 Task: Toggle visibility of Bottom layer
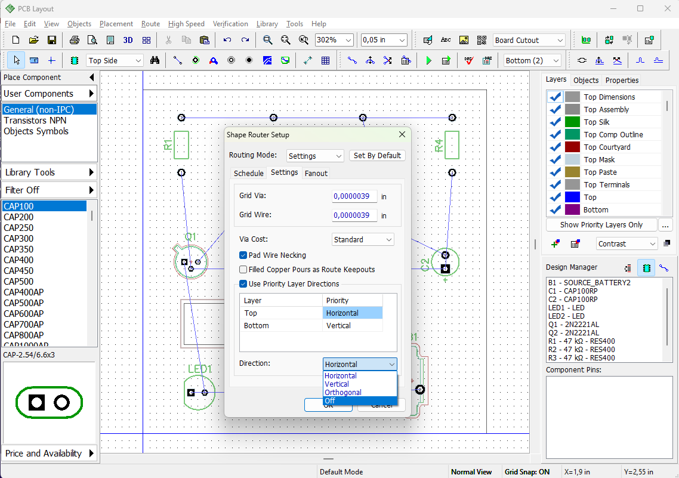coord(555,210)
